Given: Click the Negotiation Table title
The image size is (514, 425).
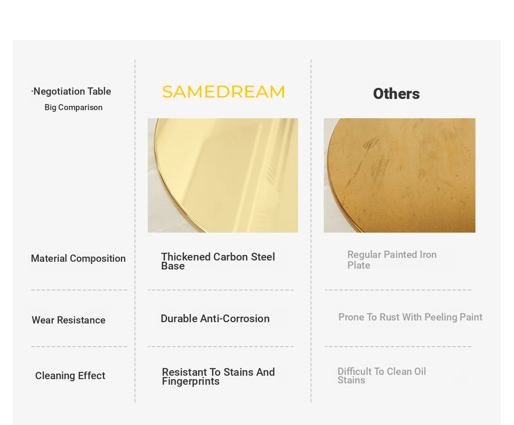Looking at the screenshot, I should point(71,91).
